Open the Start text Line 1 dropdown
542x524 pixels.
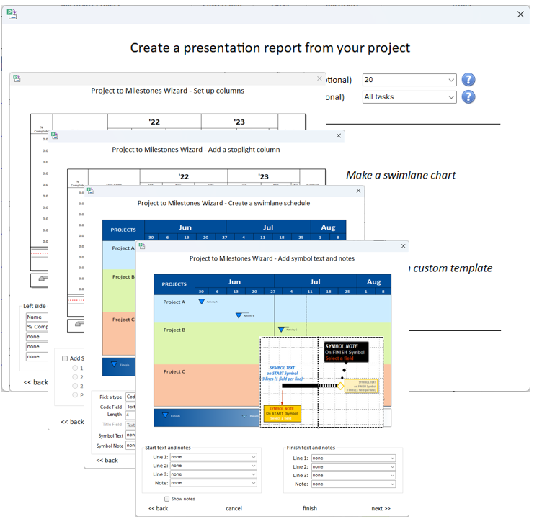coord(213,457)
